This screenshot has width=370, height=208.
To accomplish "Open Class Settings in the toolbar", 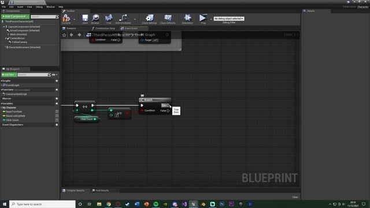I will pos(149,18).
